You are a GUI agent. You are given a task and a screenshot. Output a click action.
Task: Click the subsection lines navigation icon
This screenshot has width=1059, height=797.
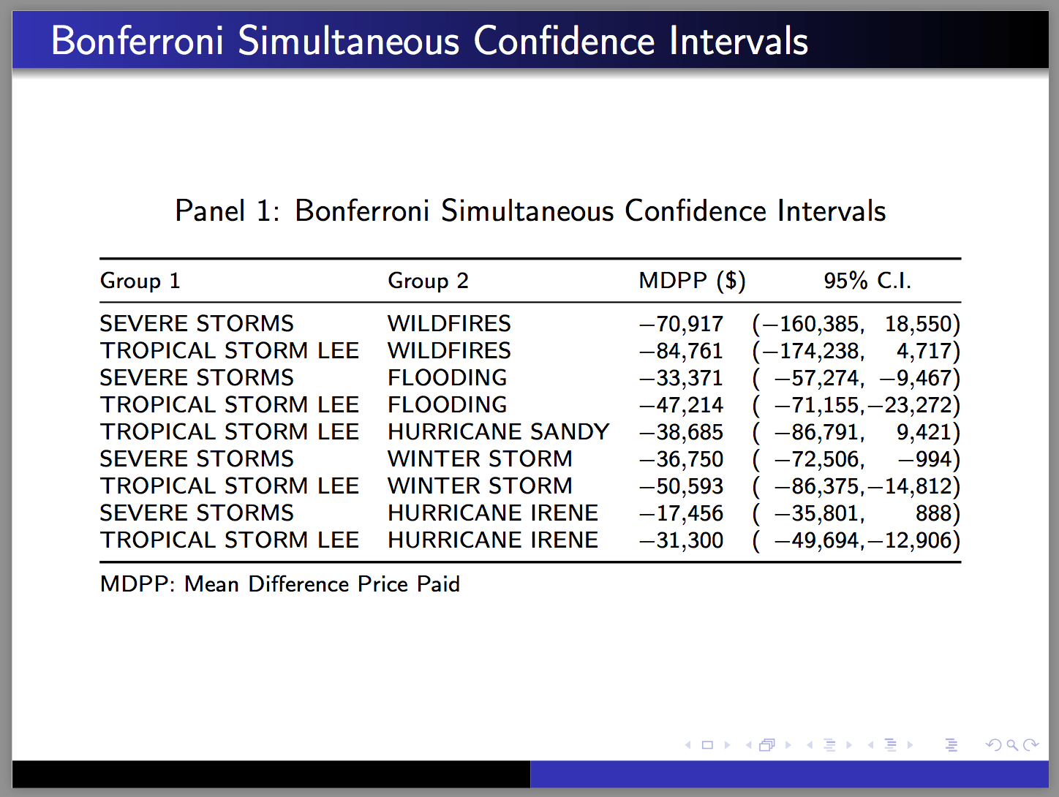click(829, 745)
